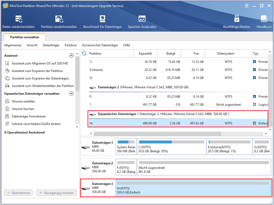Open the Handbuch manual
This screenshot has height=205, width=274.
coord(264,22)
